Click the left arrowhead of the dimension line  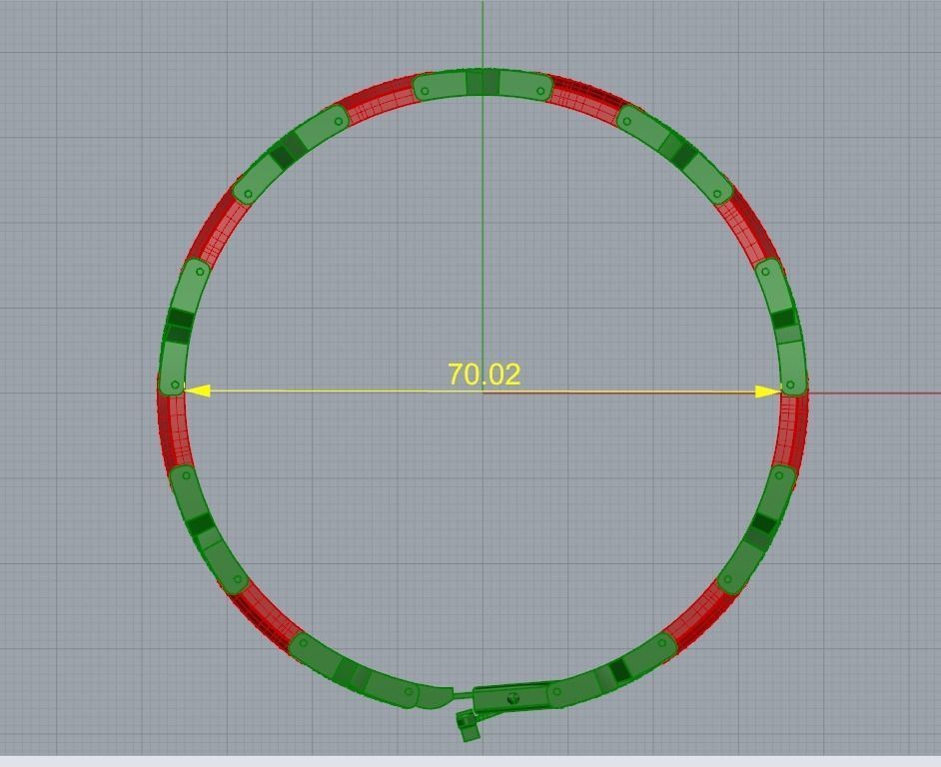point(197,390)
